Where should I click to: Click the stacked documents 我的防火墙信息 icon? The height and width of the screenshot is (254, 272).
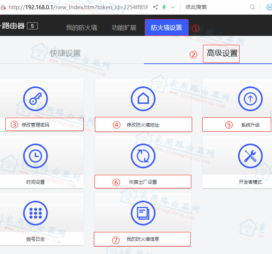coord(143,213)
